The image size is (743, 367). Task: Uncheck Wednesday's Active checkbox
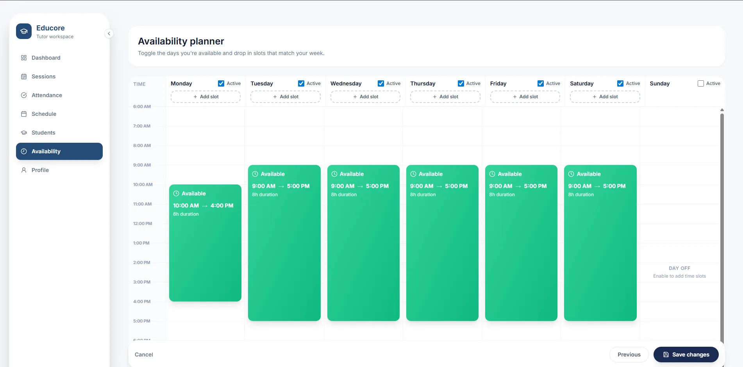(381, 83)
